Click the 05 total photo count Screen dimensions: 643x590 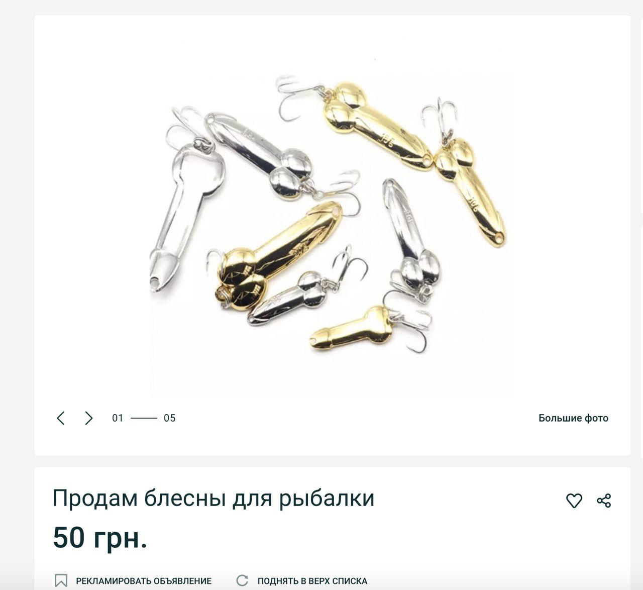(170, 418)
